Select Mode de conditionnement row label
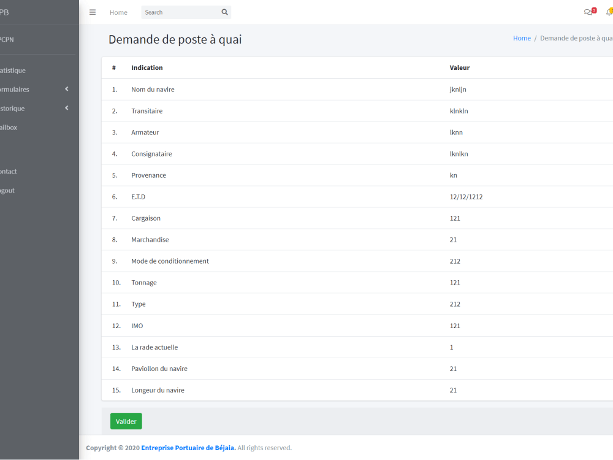 coord(170,261)
